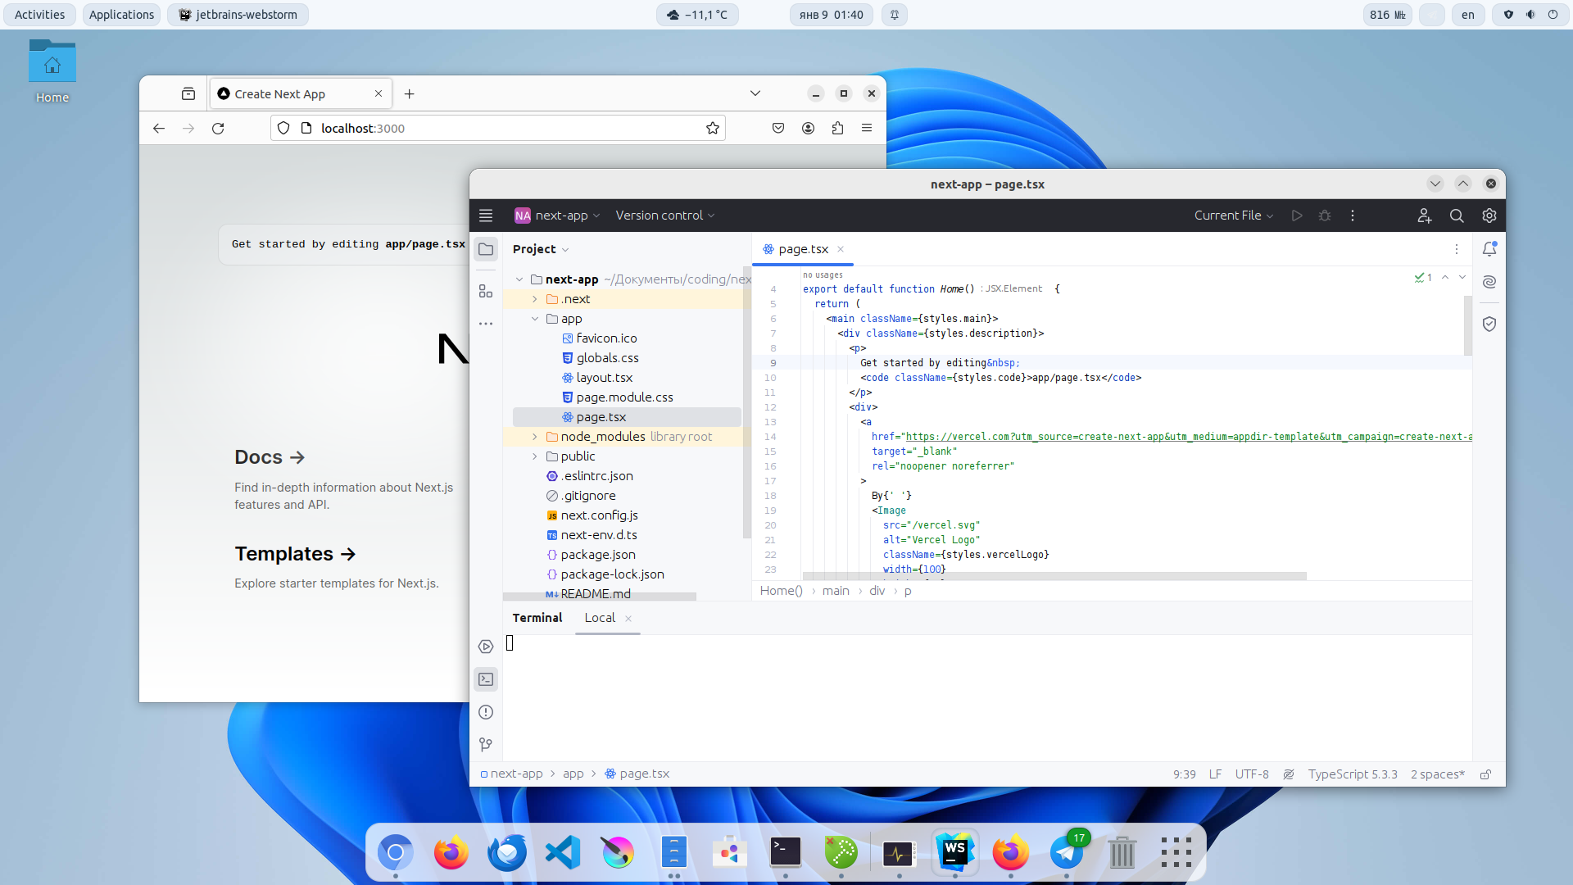Open Notifications bell icon
The width and height of the screenshot is (1573, 885).
(1489, 249)
